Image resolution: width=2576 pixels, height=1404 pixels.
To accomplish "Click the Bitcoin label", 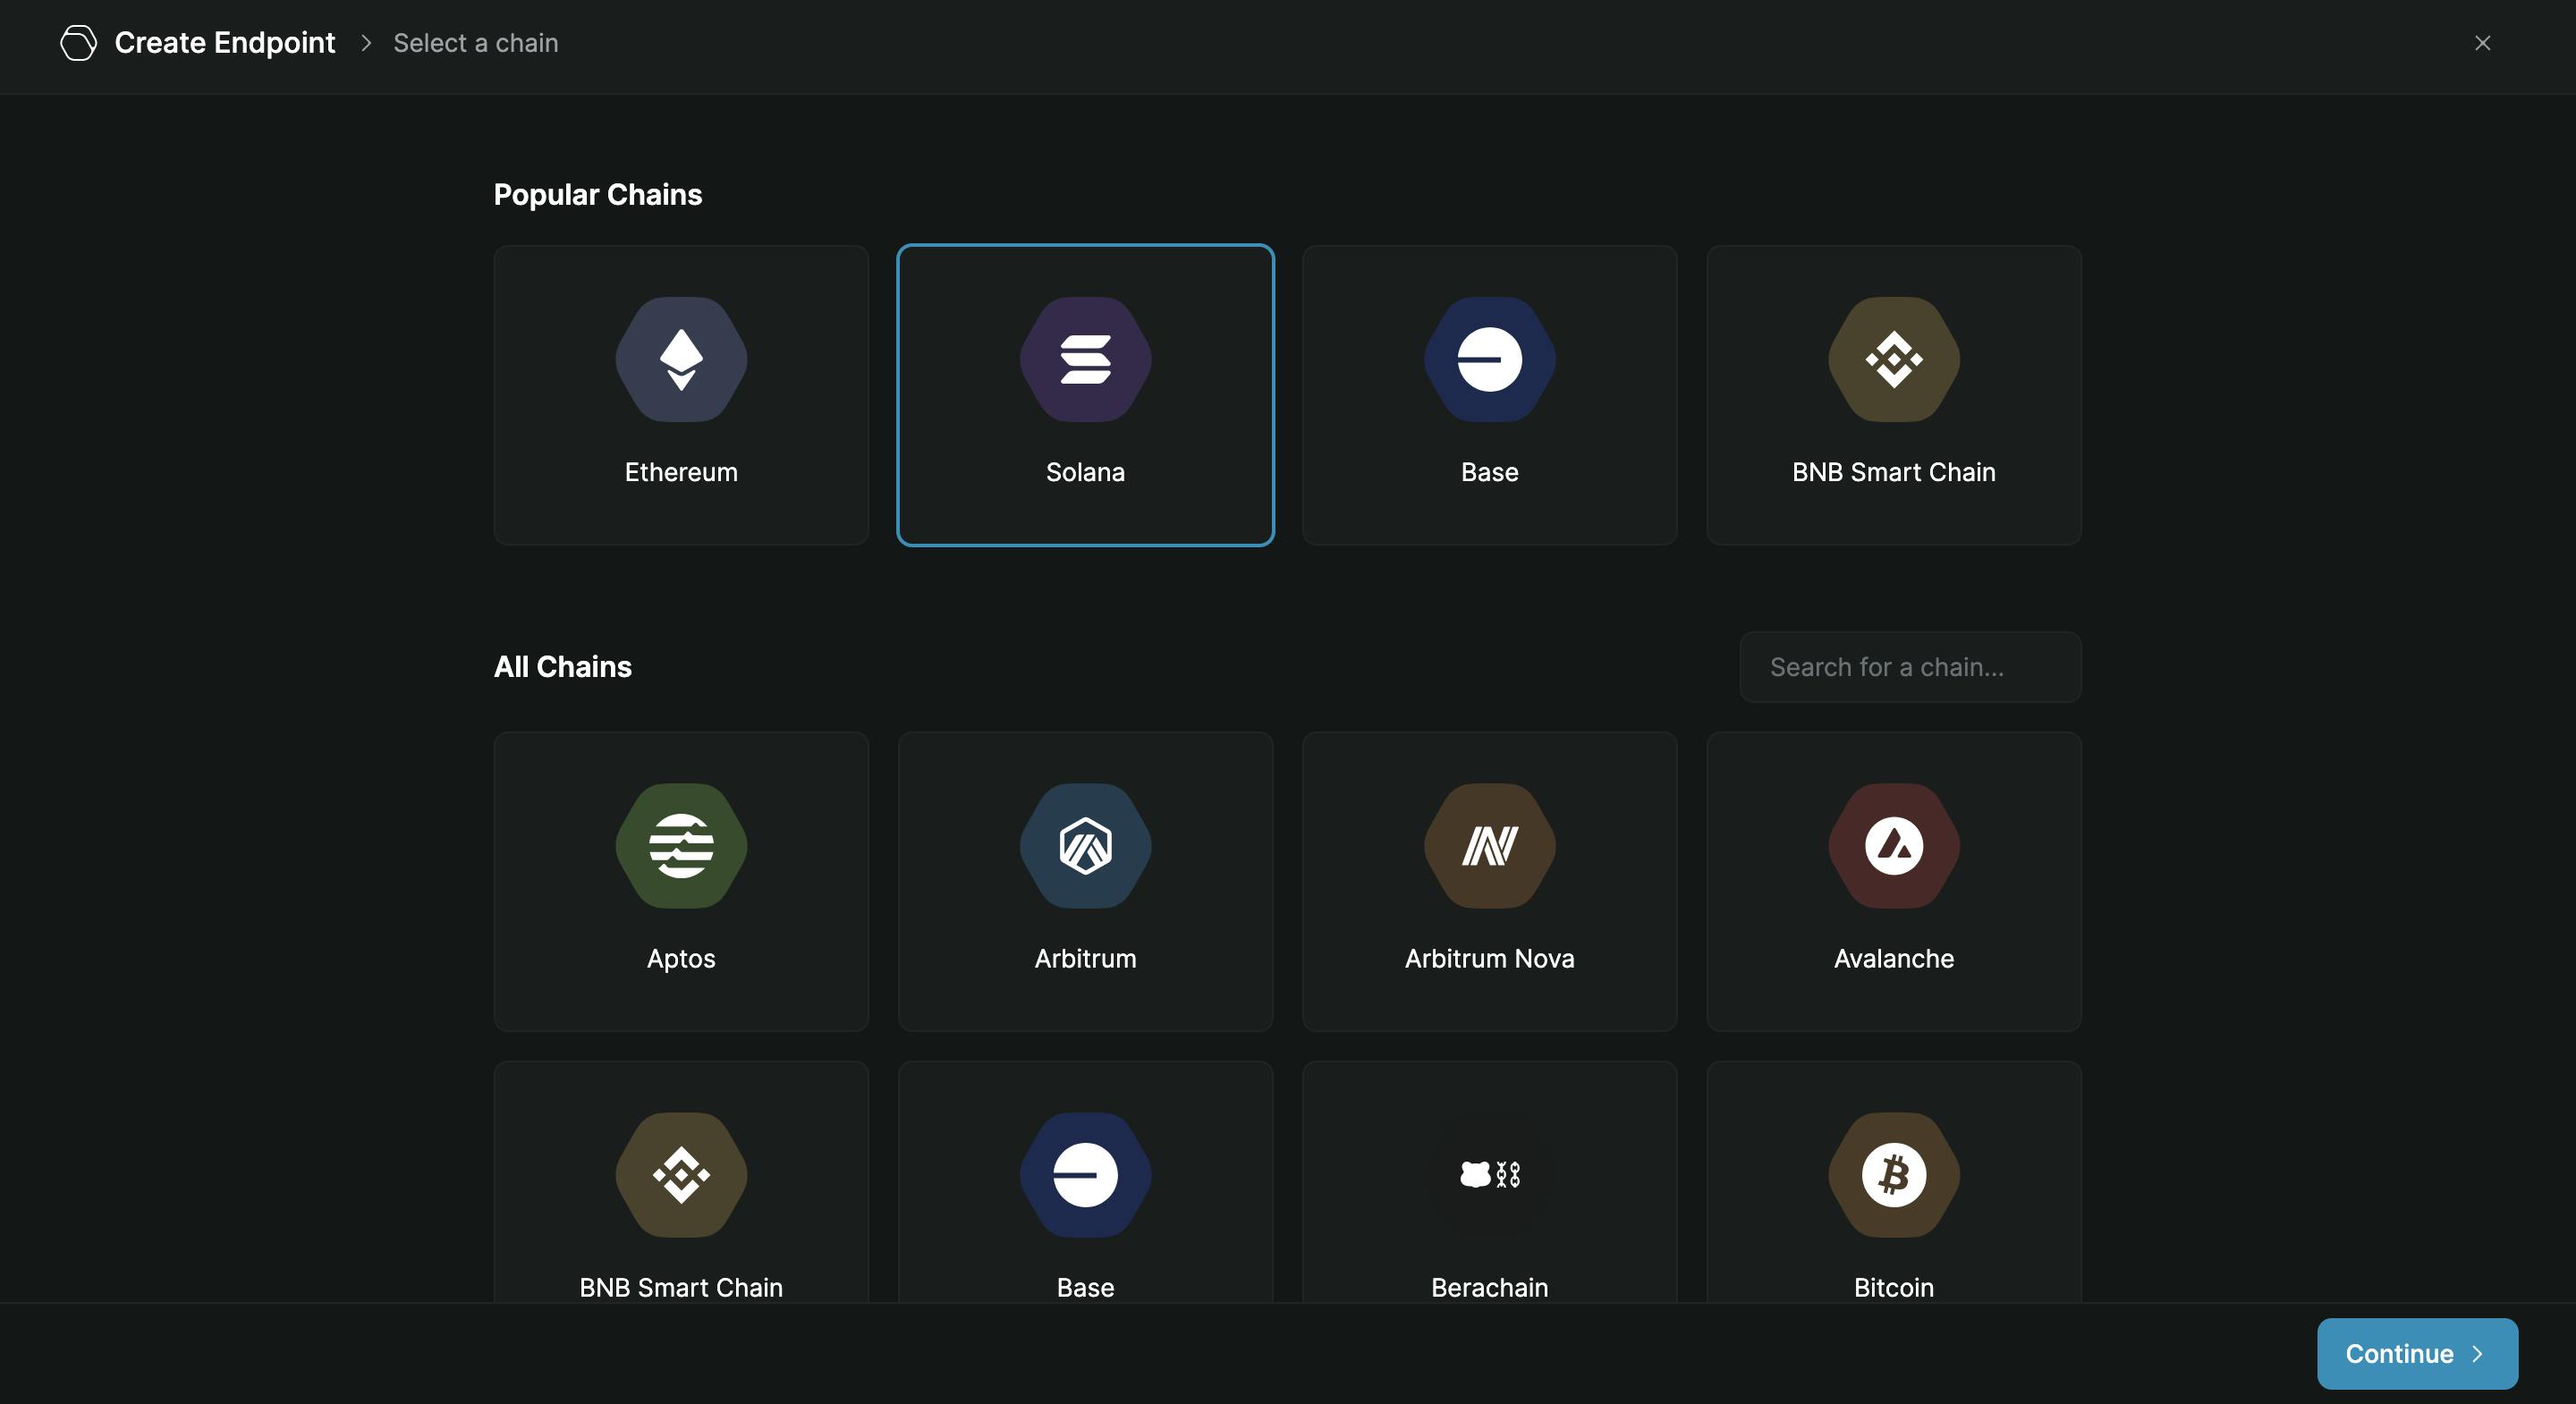I will point(1893,1288).
